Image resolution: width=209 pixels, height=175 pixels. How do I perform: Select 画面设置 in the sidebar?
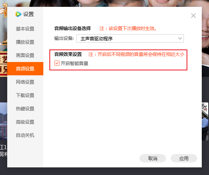point(25,56)
